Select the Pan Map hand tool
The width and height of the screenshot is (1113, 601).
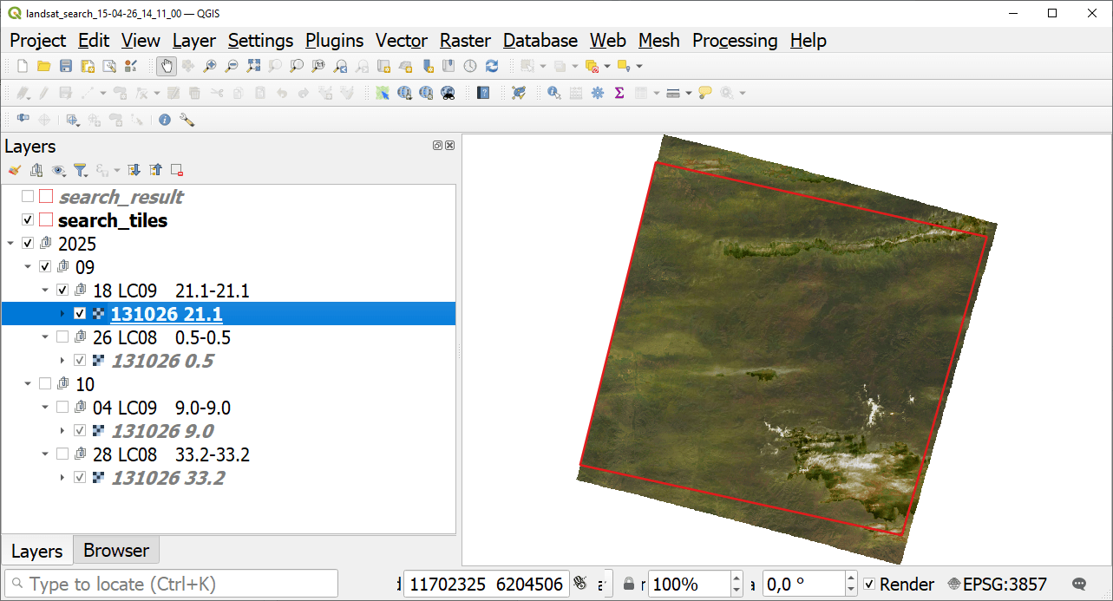(x=167, y=66)
